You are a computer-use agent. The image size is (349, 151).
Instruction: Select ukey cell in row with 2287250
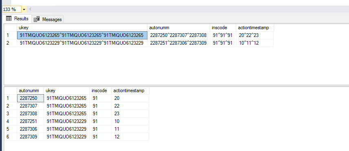[67, 98]
